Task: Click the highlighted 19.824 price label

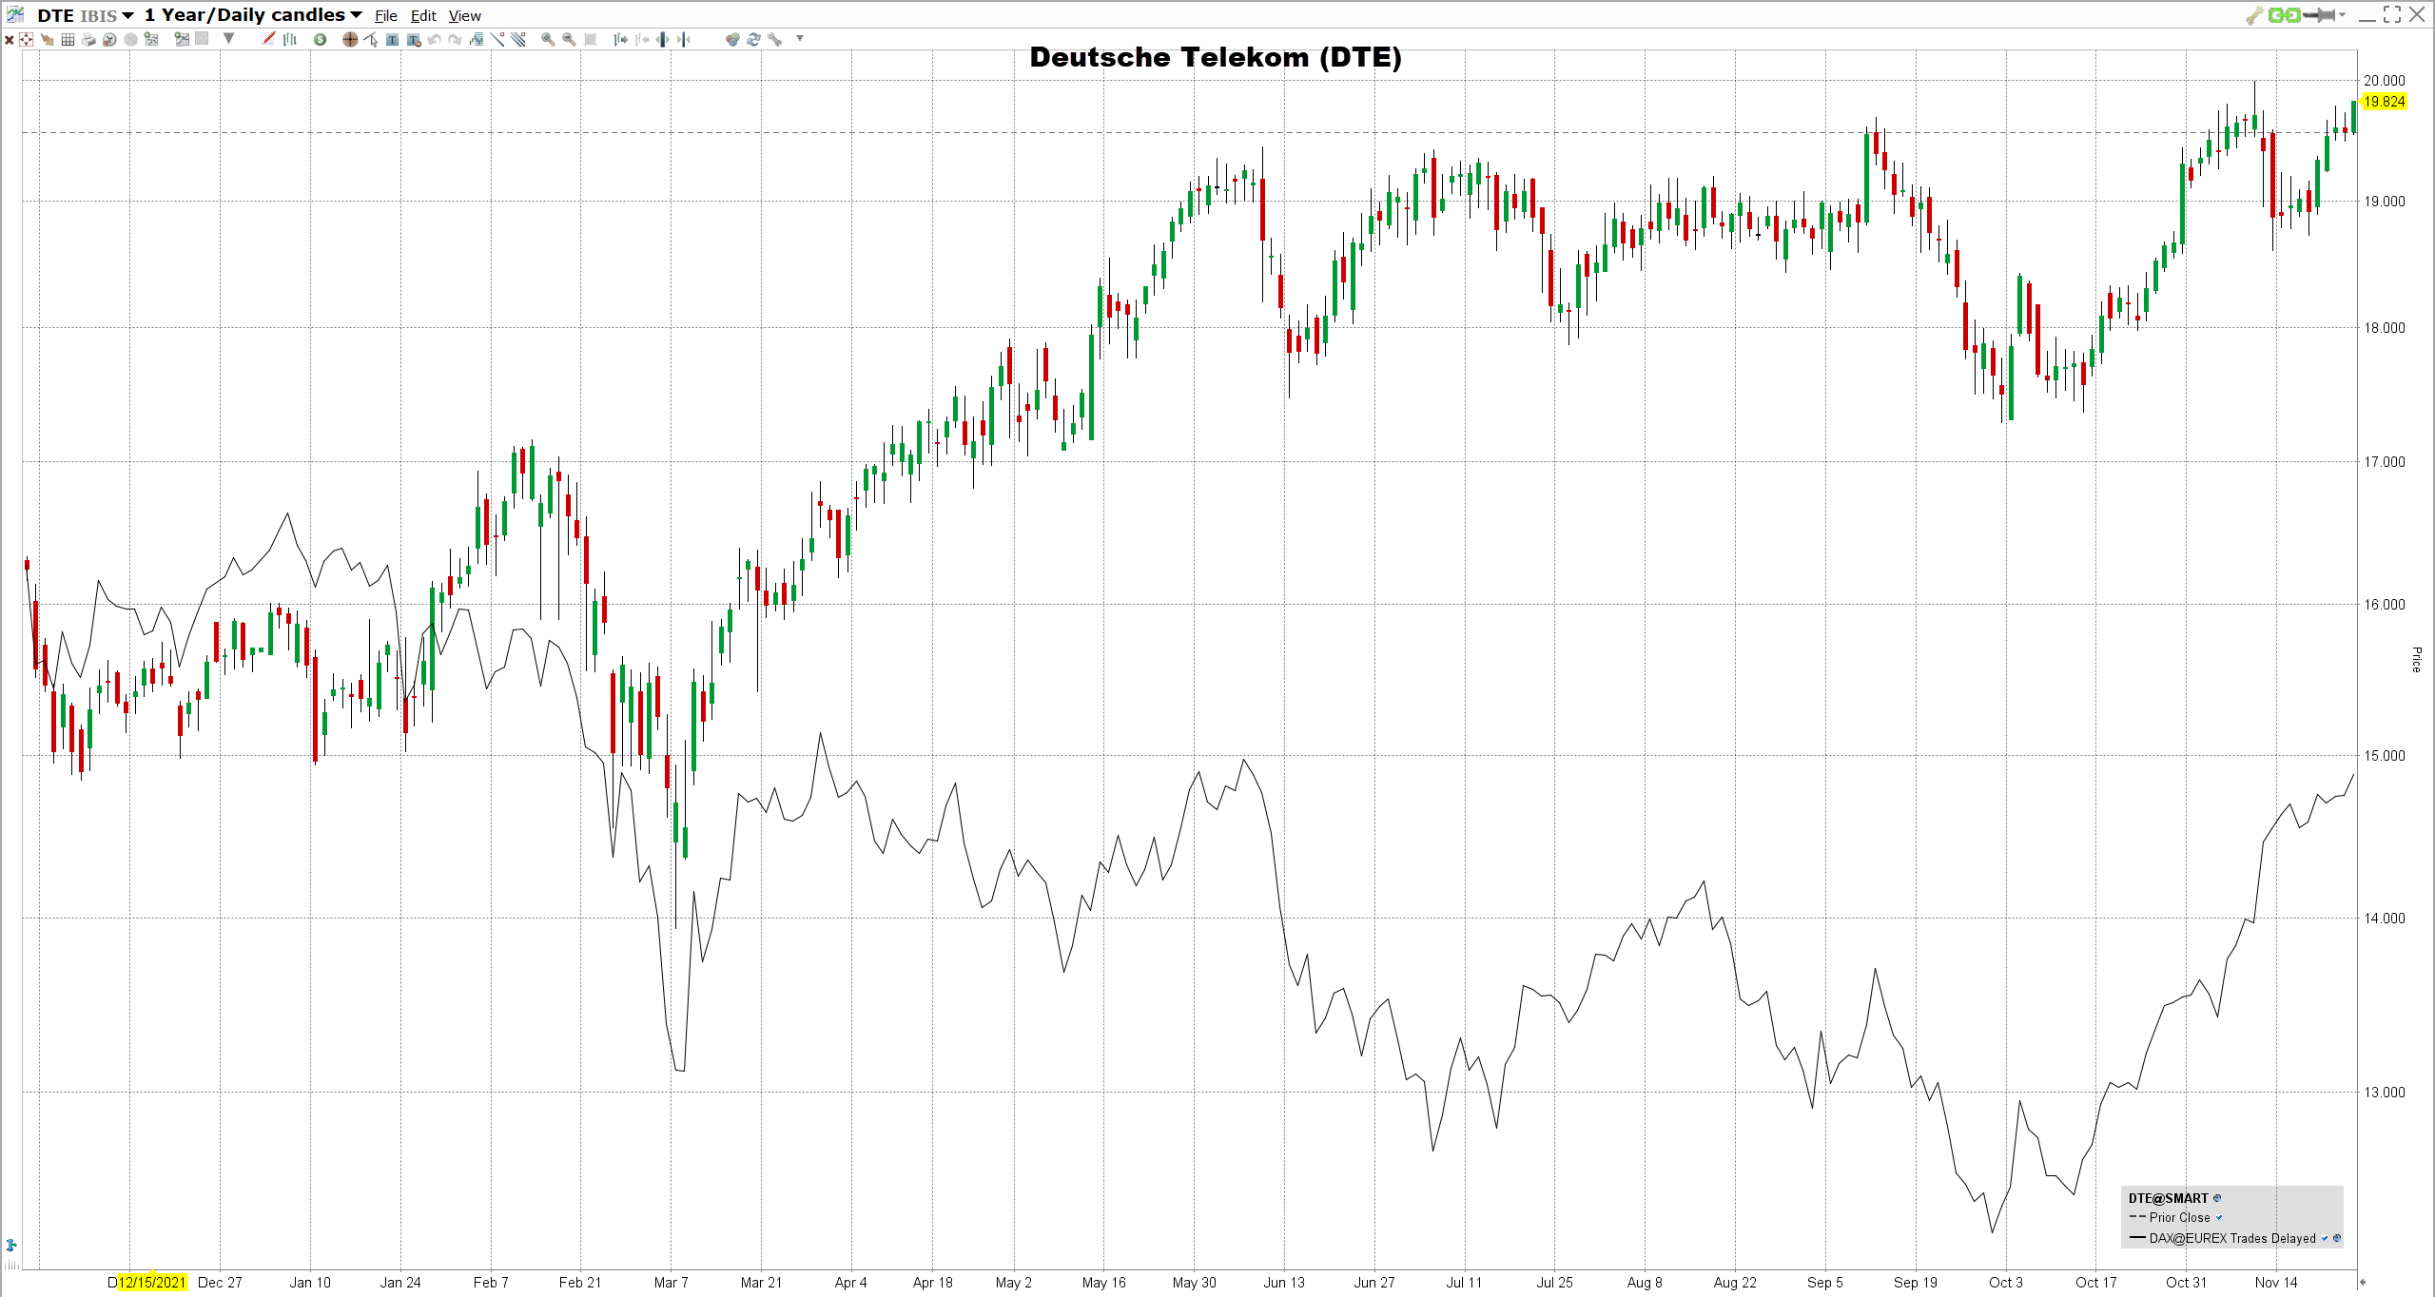Action: pyautogui.click(x=2385, y=102)
